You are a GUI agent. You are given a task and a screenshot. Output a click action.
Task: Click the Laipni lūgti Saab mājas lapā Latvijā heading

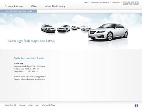click(x=31, y=41)
